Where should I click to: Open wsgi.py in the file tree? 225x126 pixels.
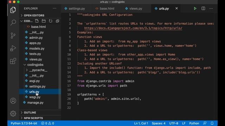(x=35, y=97)
